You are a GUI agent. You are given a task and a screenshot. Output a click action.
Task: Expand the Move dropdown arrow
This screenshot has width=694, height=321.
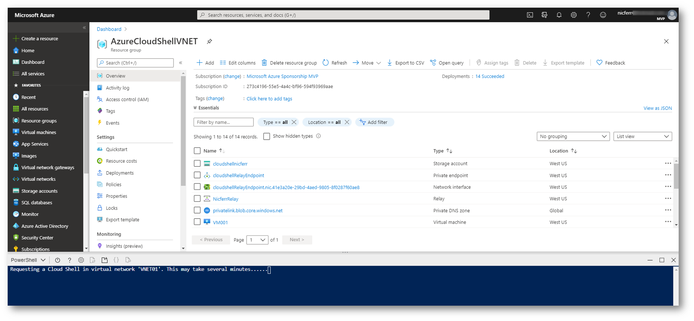(x=379, y=63)
